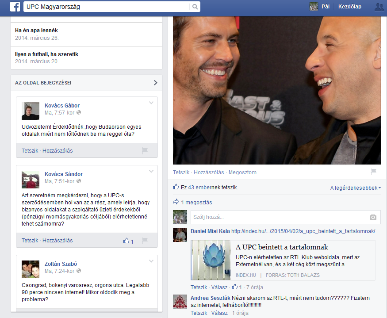The width and height of the screenshot is (387, 318).
Task: Click the 7 órája timestamp
Action: [x=254, y=287]
